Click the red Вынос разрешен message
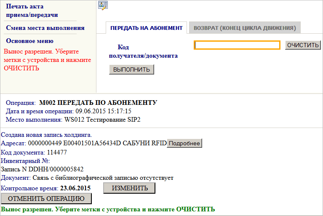This screenshot has width=323, height=216. click(47, 60)
